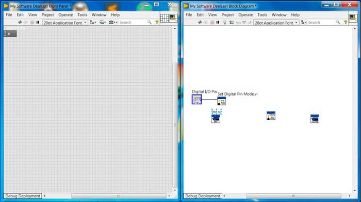
Task: Toggle Pause in the Front Panel toolbar
Action: (x=38, y=22)
